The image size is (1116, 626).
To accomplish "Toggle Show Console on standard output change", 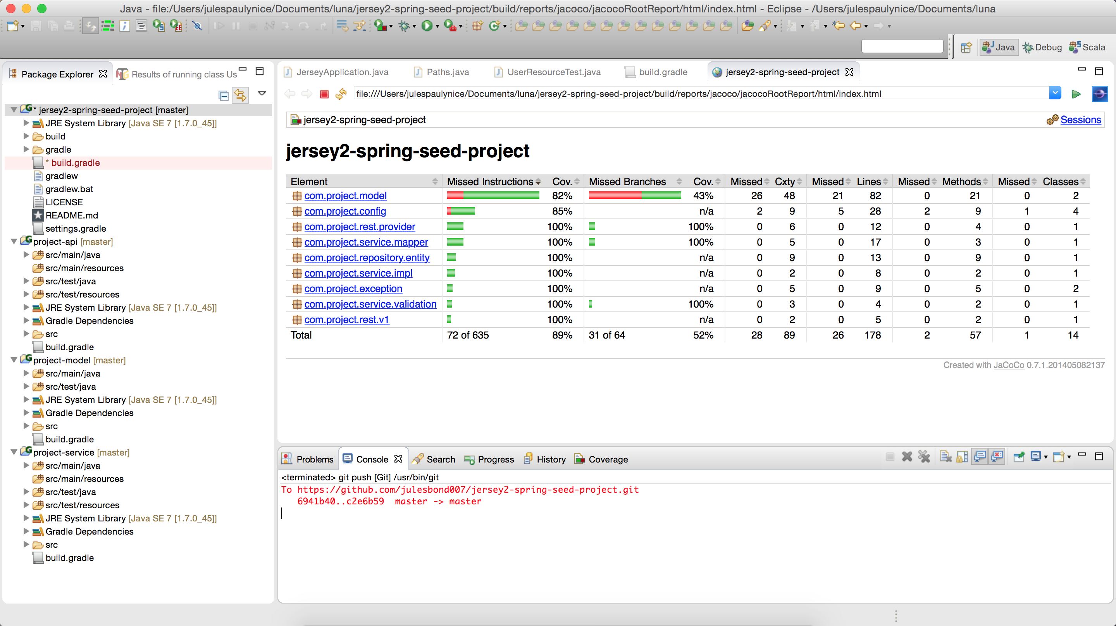I will coord(980,457).
